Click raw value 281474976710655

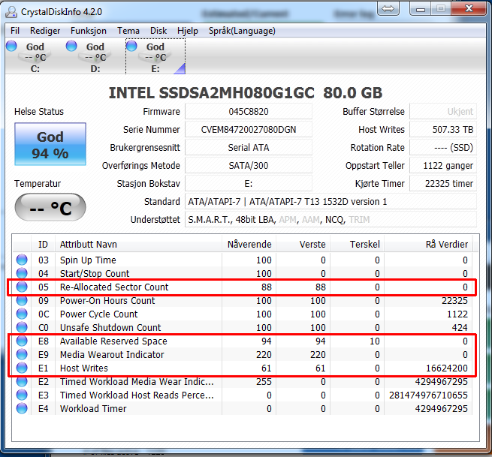click(x=428, y=395)
